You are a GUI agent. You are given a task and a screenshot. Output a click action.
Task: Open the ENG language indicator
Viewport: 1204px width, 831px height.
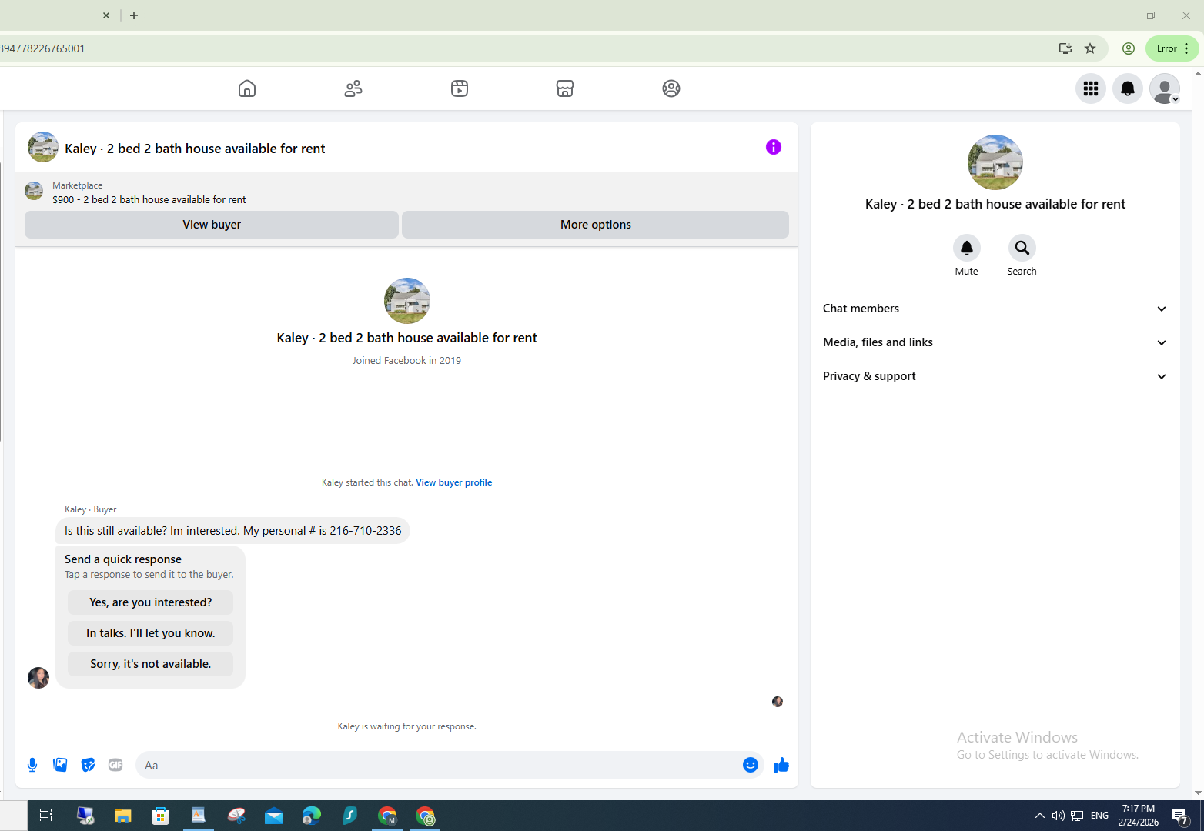pyautogui.click(x=1100, y=816)
